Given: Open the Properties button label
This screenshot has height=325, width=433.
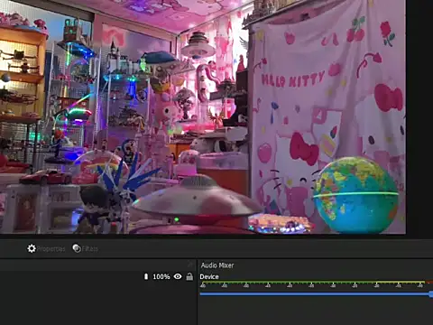Looking at the screenshot, I should (x=51, y=249).
